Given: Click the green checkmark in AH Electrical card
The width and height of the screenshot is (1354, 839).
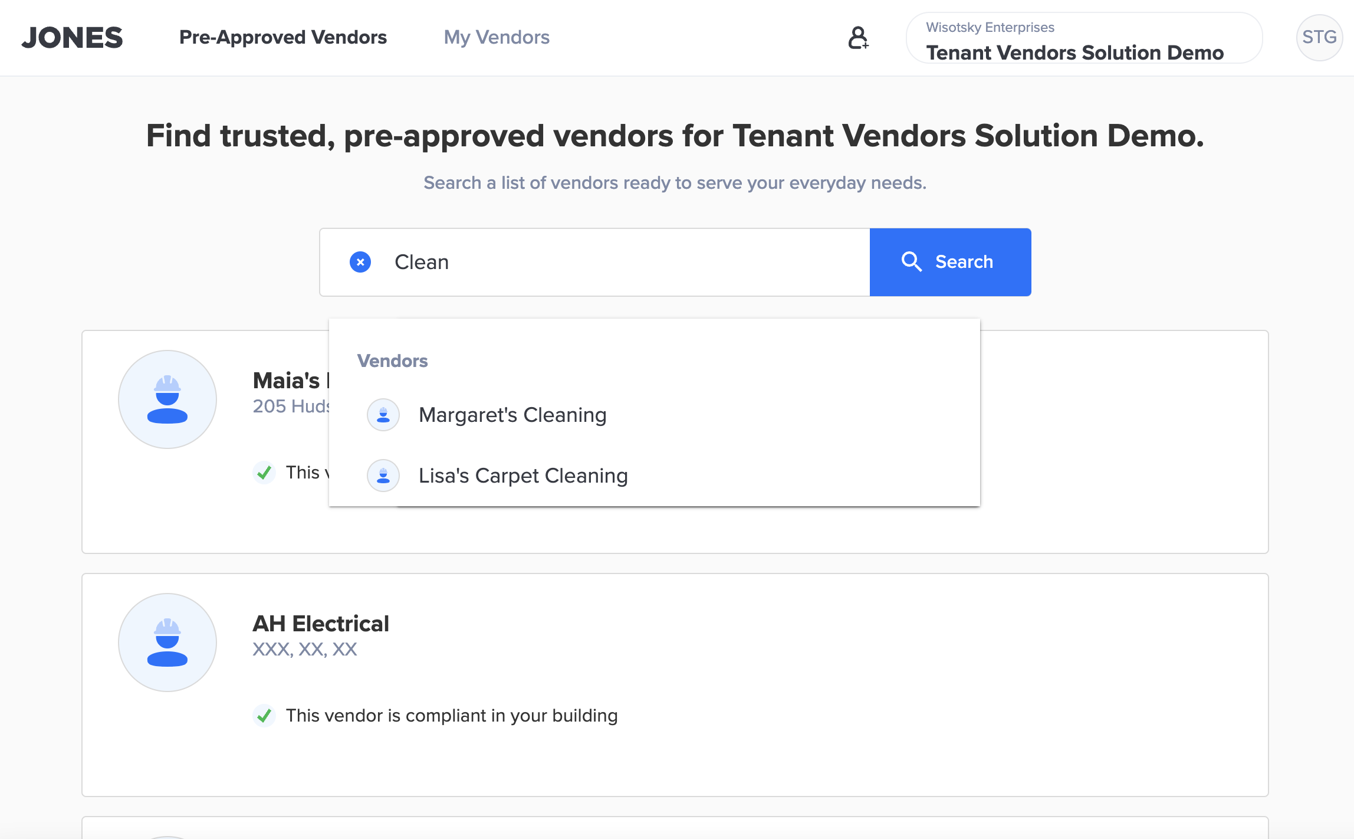Looking at the screenshot, I should (x=264, y=716).
